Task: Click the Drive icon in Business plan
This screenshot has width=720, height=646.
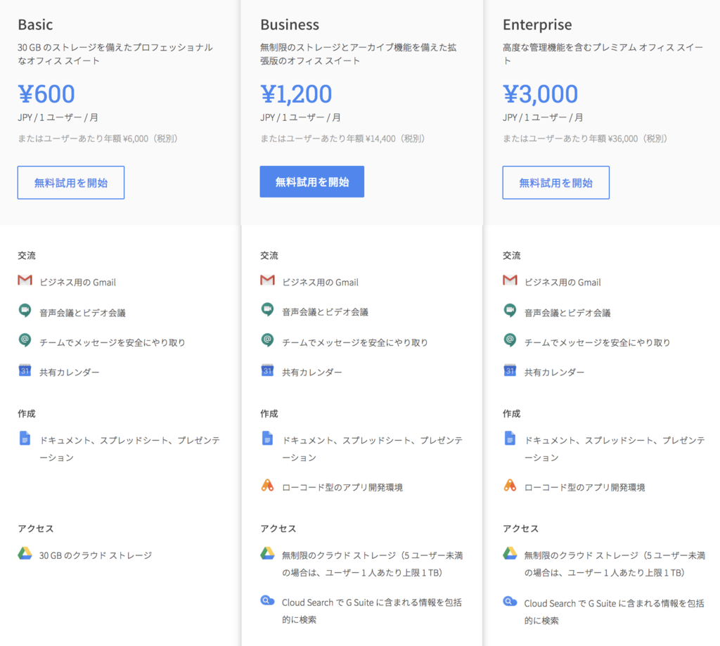Action: click(267, 553)
